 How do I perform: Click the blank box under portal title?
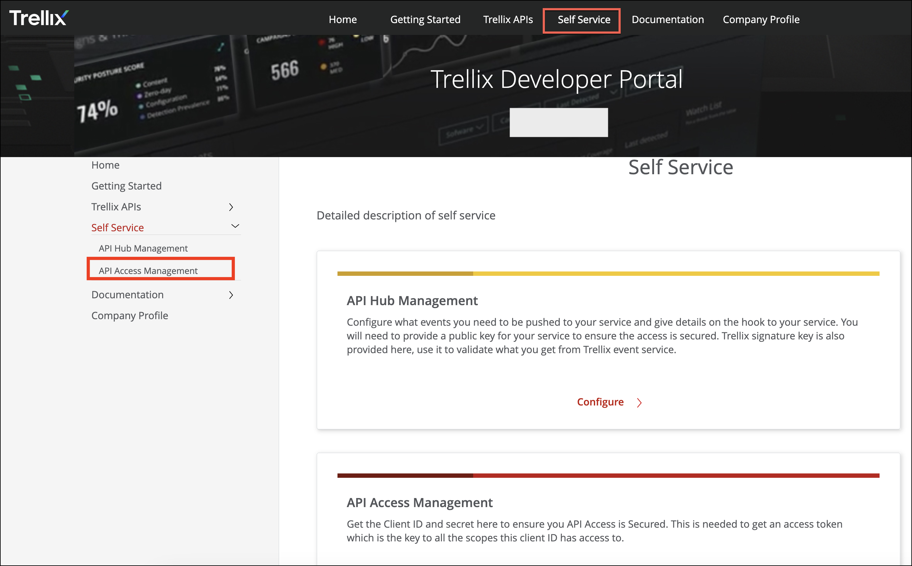click(558, 122)
